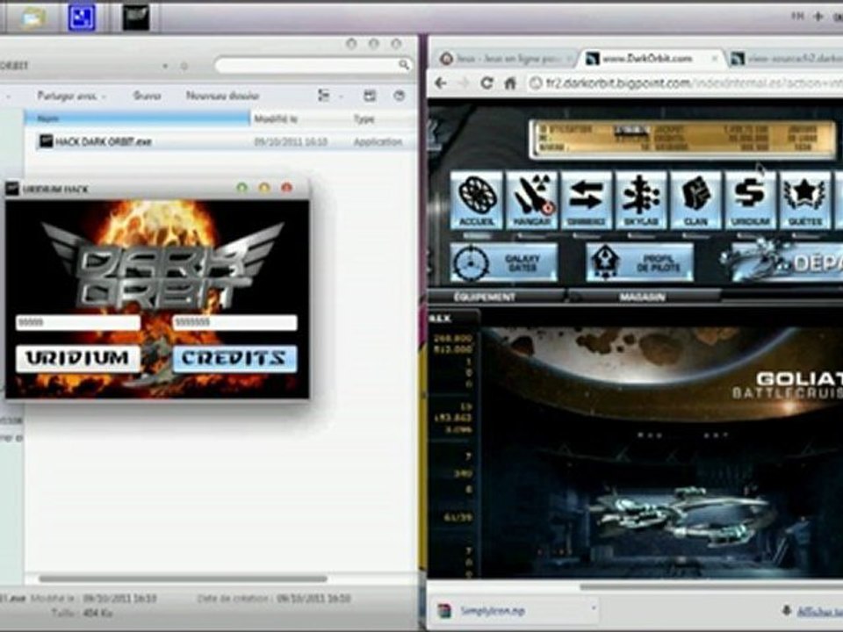Expand the Explorer address bar history dropdown
Screen dimensions: 843x632
166,66
